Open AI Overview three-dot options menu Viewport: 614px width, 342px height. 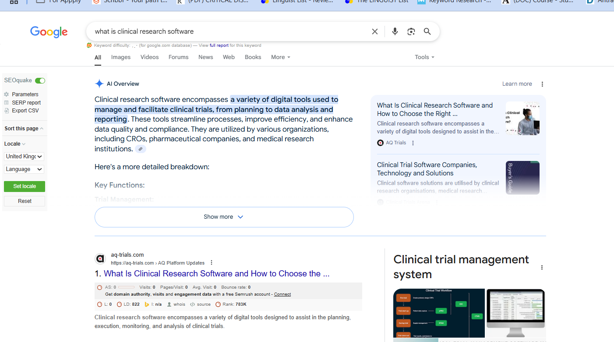point(542,84)
